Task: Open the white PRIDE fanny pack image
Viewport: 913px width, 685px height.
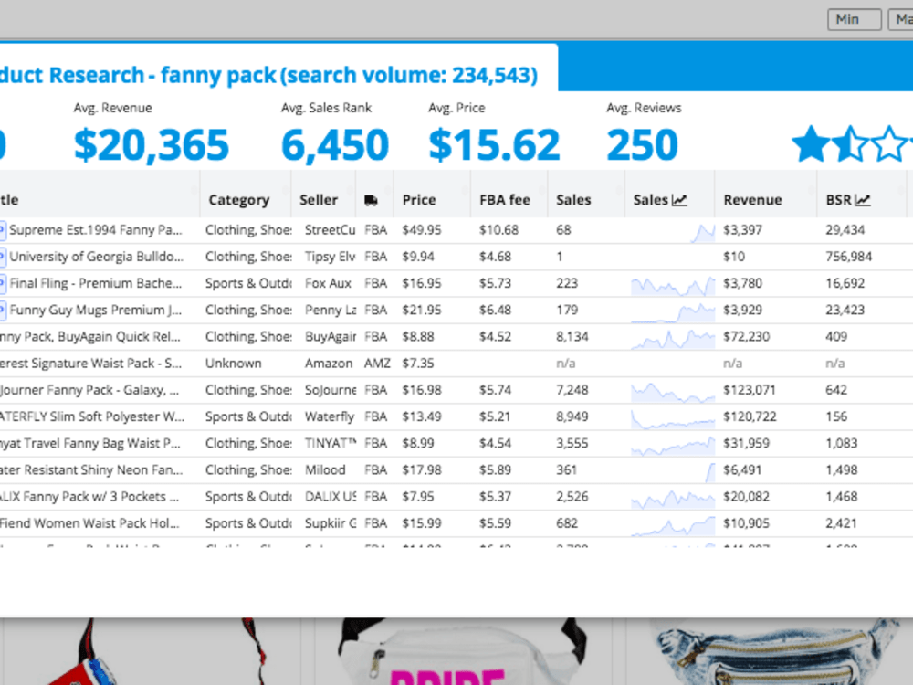Action: coord(463,651)
